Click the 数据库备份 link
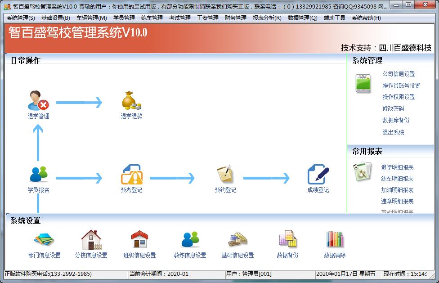The height and width of the screenshot is (283, 439). (x=396, y=120)
